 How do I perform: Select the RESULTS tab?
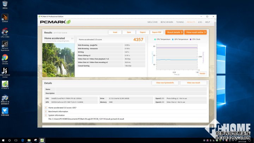[191, 22]
